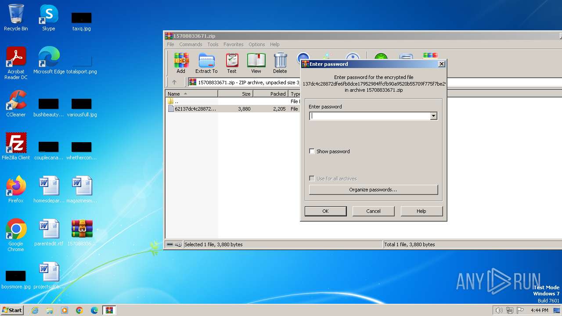Select the parent folder '..' row
This screenshot has width=562, height=316.
(233, 101)
